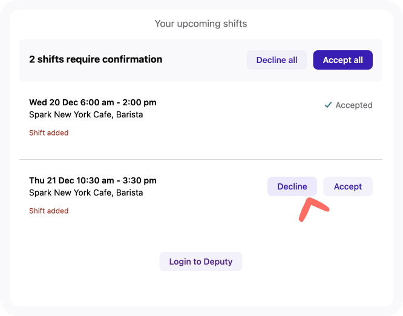
Task: Click blank space below Login to Deputy
Action: tap(201, 288)
